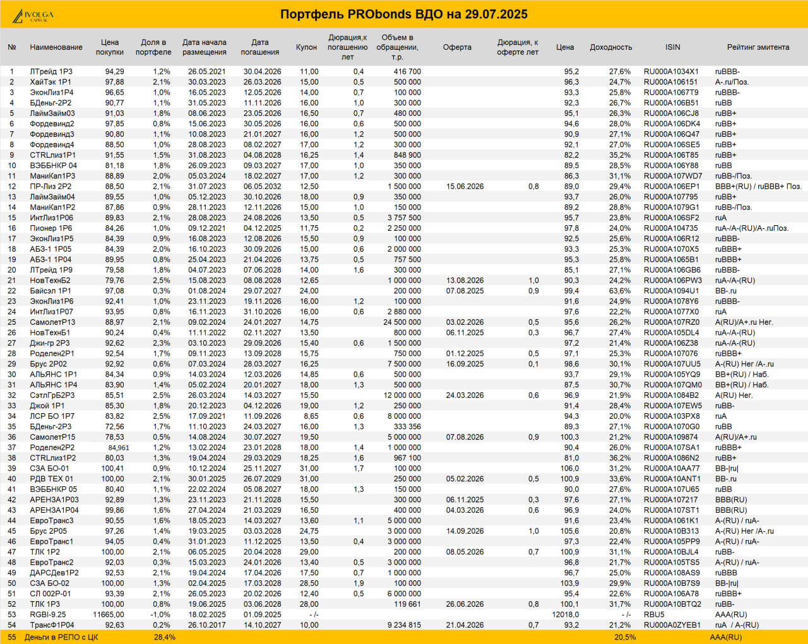Screen dimensions: 808x644
Task: Click the bond name 'АРЕНЗА1Р03'
Action: click(x=54, y=500)
